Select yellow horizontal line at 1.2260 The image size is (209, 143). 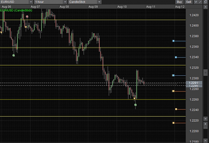93,99
